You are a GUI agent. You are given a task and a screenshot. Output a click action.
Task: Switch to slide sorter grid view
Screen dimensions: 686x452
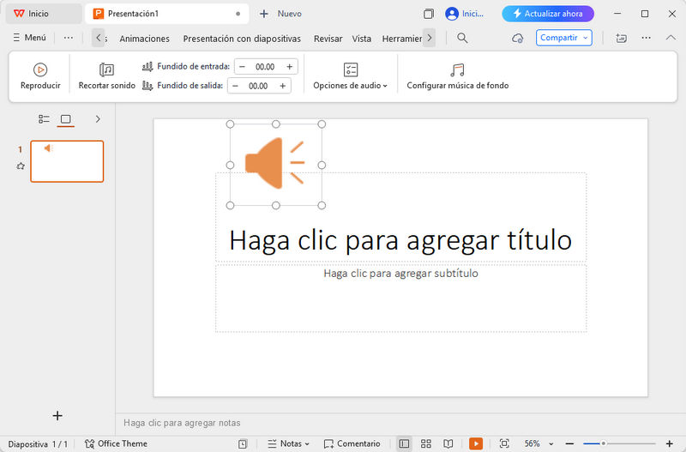pos(426,443)
